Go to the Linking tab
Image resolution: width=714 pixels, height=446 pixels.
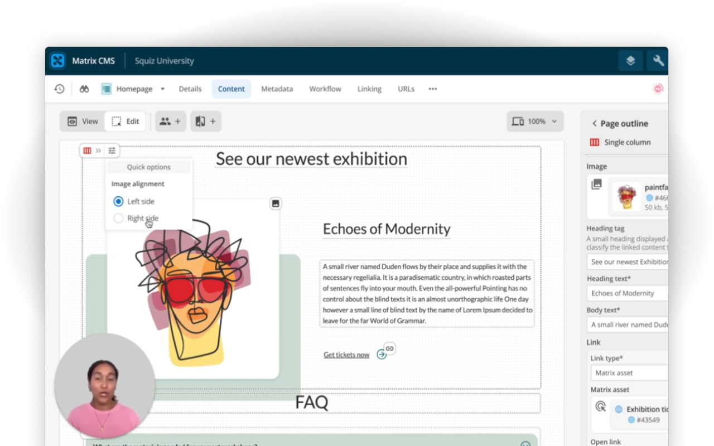[x=369, y=89]
